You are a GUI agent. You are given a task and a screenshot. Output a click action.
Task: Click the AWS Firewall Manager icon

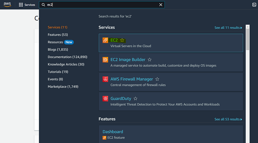tap(105, 79)
